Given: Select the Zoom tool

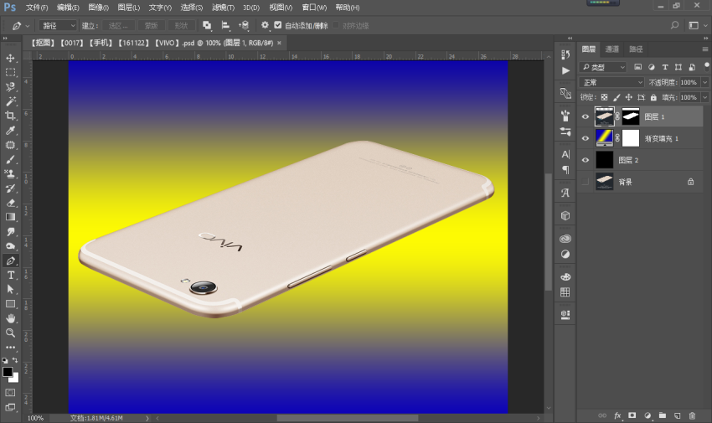Looking at the screenshot, I should [x=10, y=333].
